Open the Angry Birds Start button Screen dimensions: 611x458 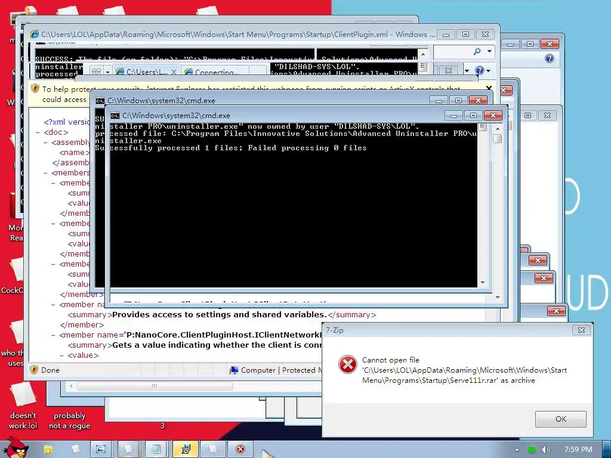(17, 448)
